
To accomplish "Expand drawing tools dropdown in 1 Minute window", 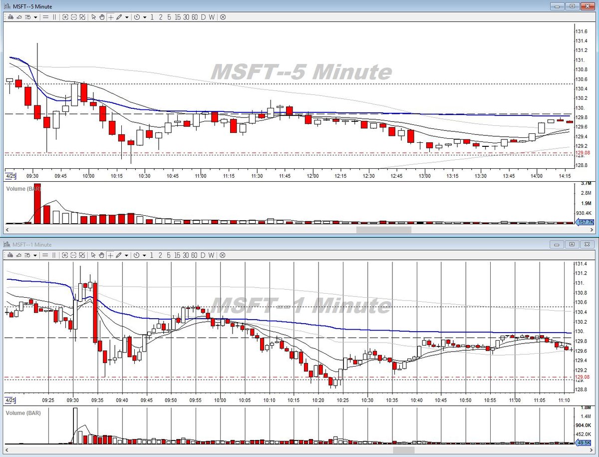I will (127, 255).
